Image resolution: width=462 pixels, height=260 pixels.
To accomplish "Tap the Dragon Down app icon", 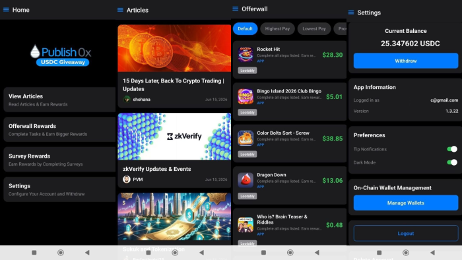I will [x=246, y=180].
